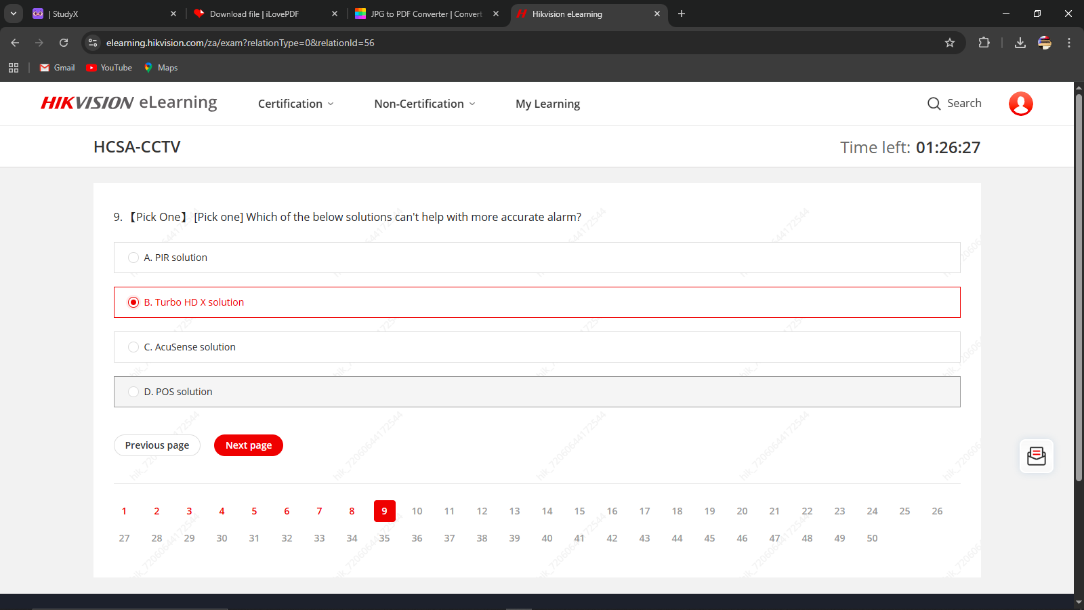View site information icon in address bar
The height and width of the screenshot is (610, 1084).
pyautogui.click(x=93, y=43)
